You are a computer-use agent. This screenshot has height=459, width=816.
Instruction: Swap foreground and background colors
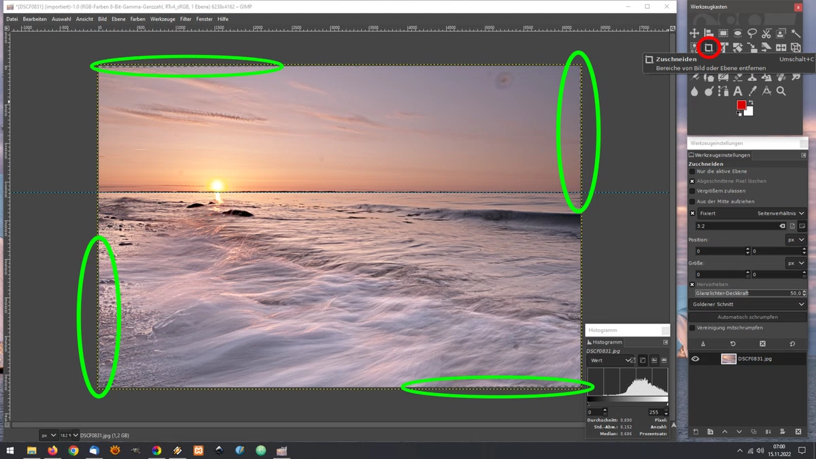[x=751, y=103]
